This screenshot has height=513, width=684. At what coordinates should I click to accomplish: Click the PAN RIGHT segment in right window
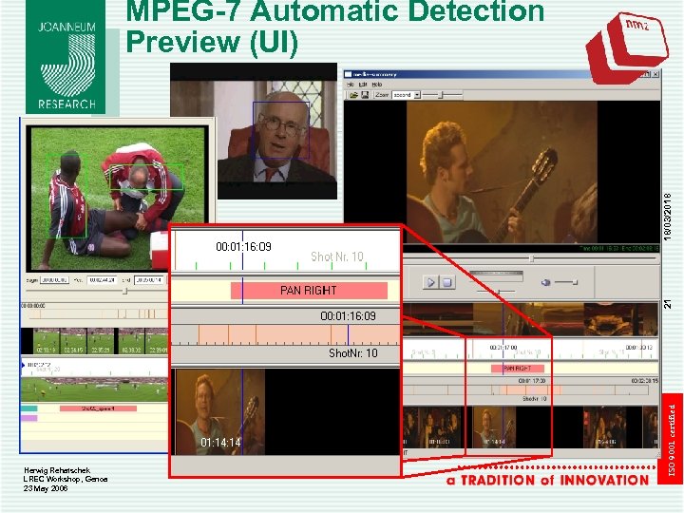tap(518, 369)
